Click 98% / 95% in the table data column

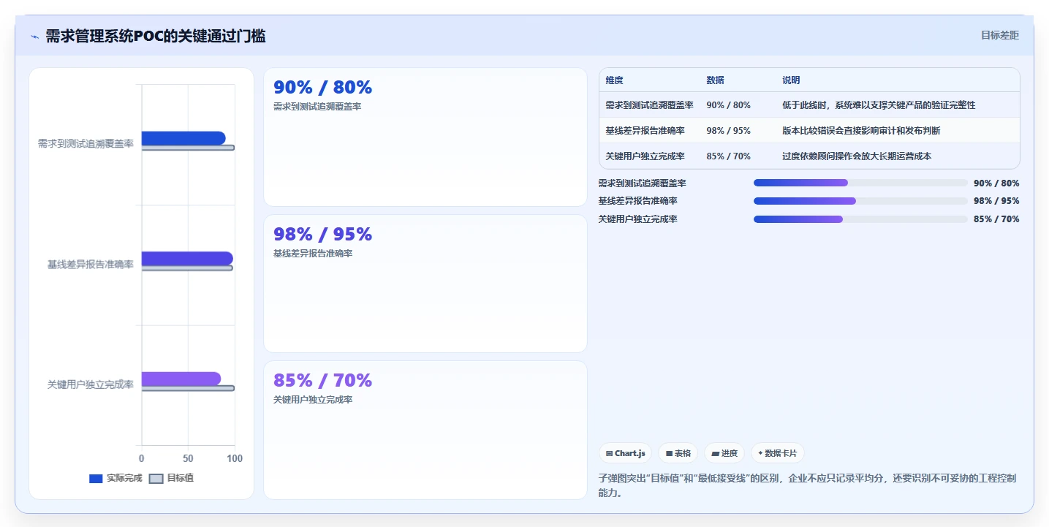click(728, 131)
